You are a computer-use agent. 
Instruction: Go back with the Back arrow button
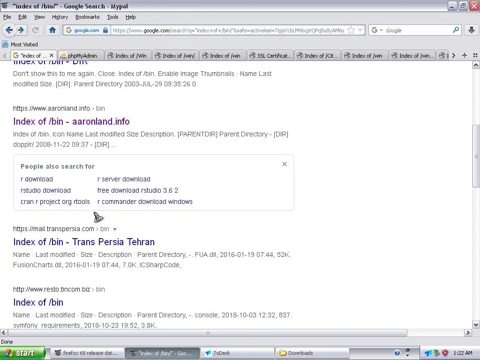(9, 30)
